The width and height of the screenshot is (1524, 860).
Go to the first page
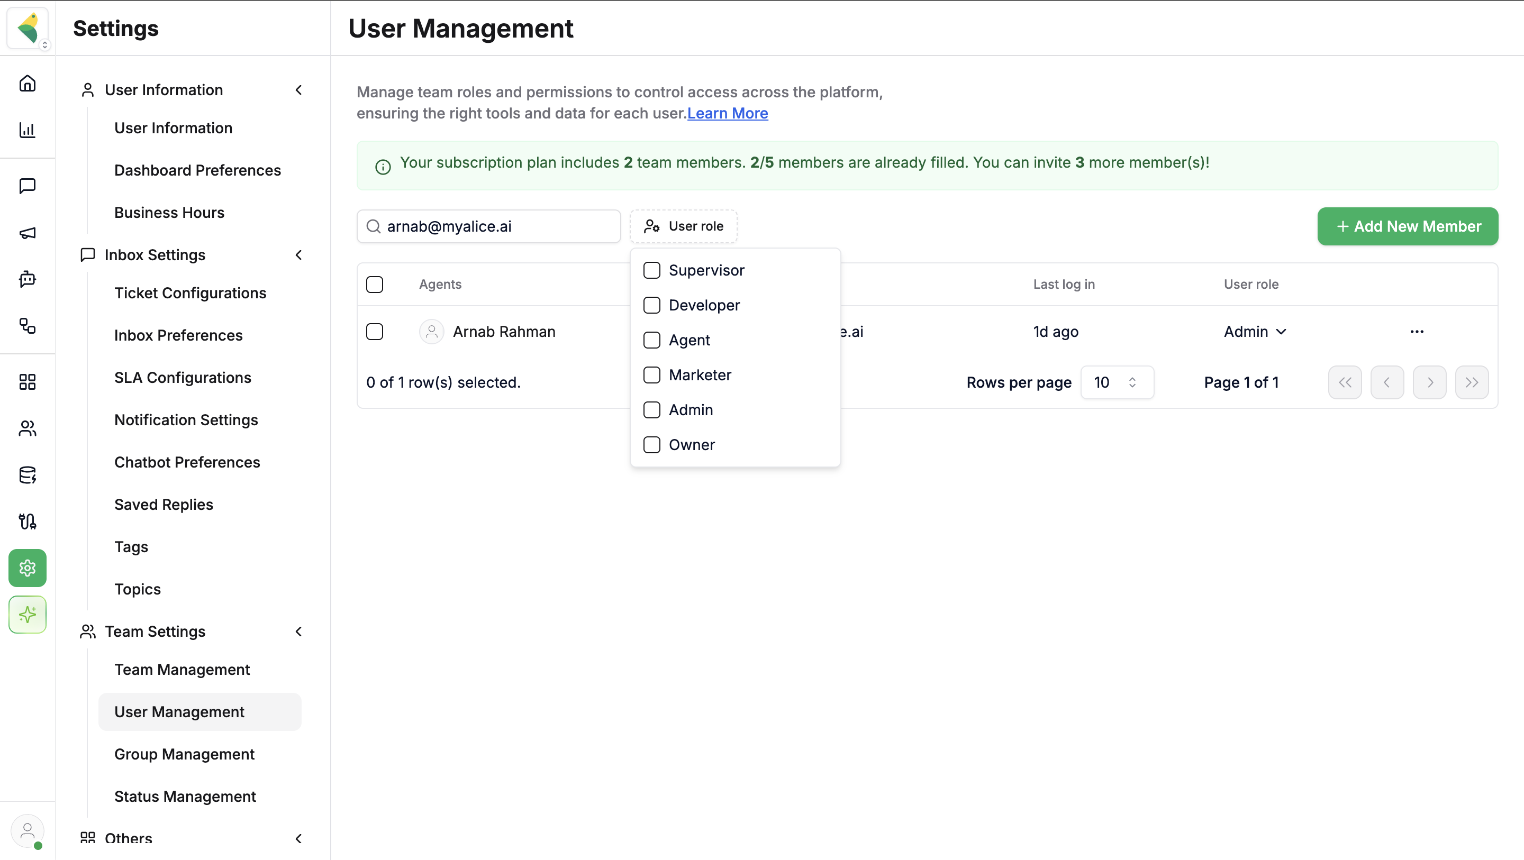tap(1344, 383)
